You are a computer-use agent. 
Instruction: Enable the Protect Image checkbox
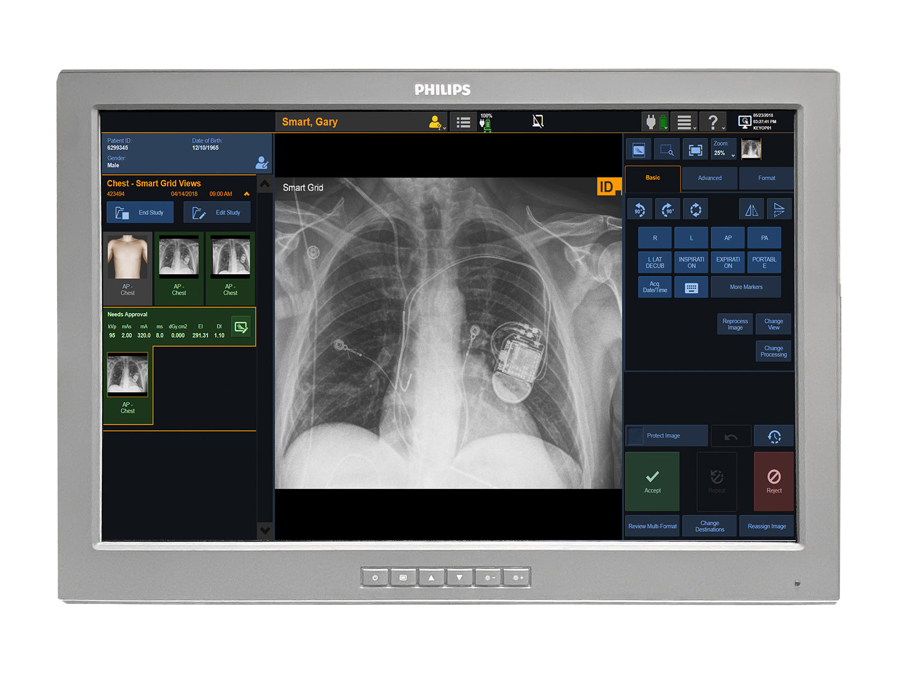click(x=635, y=436)
